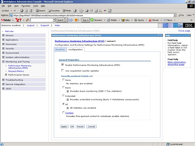
Task: Expand Basic monitoring statistics details
Action: point(68,91)
